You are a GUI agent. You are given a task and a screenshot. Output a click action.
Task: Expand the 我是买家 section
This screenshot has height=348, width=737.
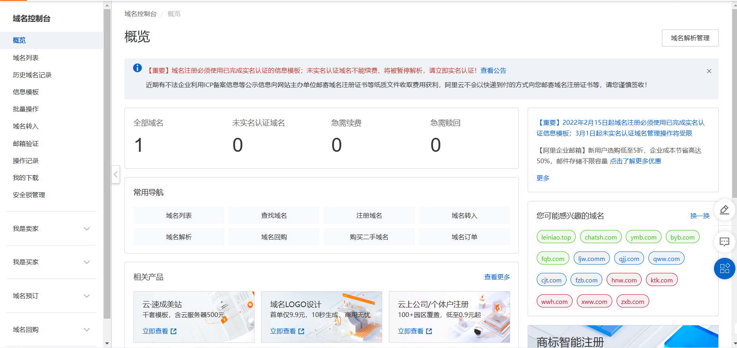point(87,262)
